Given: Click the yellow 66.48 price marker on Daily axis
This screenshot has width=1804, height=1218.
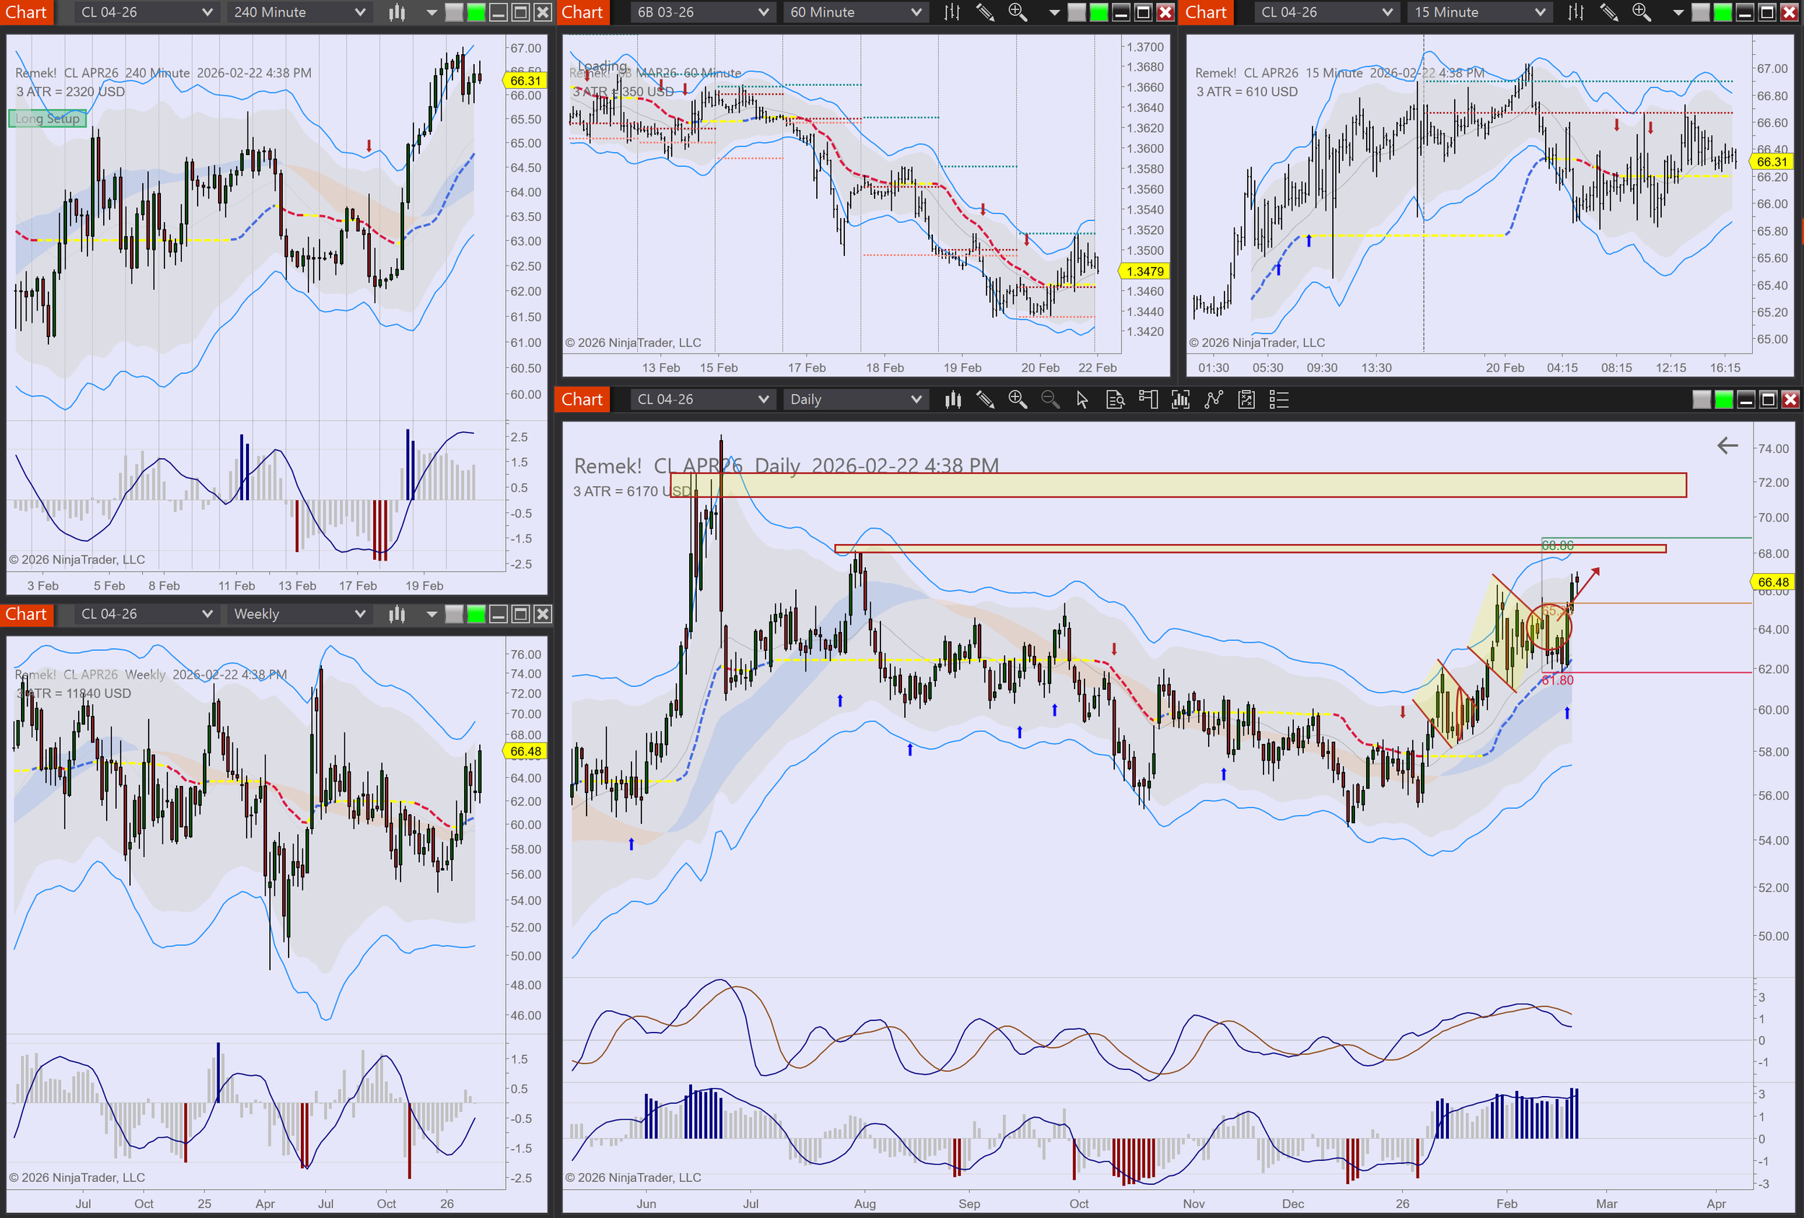Looking at the screenshot, I should (x=1773, y=582).
